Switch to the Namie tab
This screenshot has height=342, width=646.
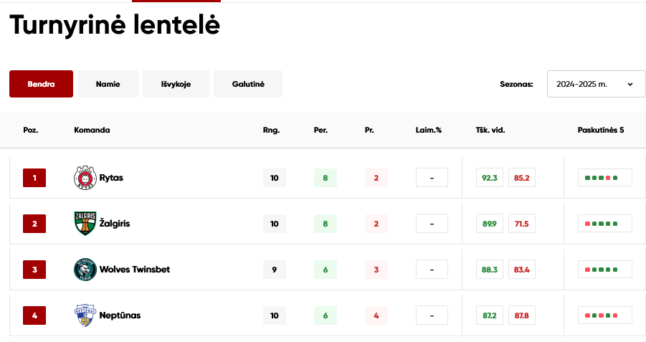coord(108,84)
